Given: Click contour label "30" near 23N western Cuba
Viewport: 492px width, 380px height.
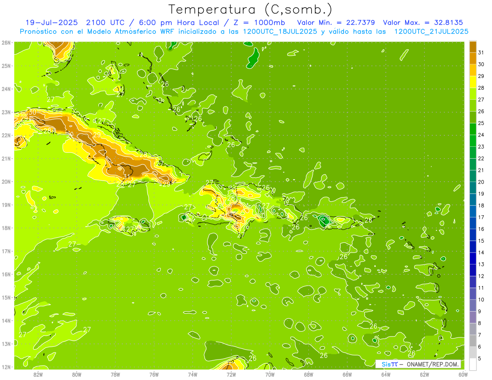Looking at the screenshot, I should (x=32, y=112).
